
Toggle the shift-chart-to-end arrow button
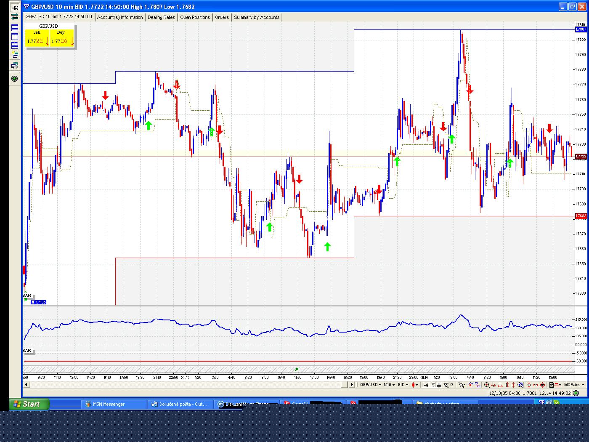tap(426, 385)
